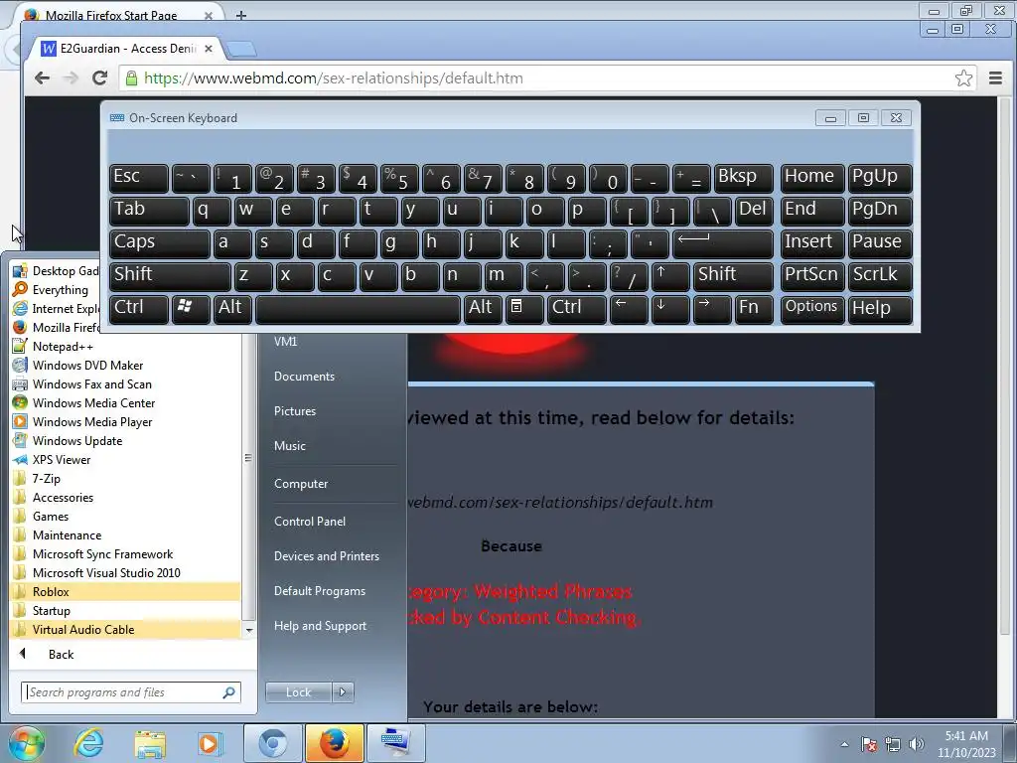Switch to Chrome in the taskbar
This screenshot has height=763, width=1017.
[273, 743]
